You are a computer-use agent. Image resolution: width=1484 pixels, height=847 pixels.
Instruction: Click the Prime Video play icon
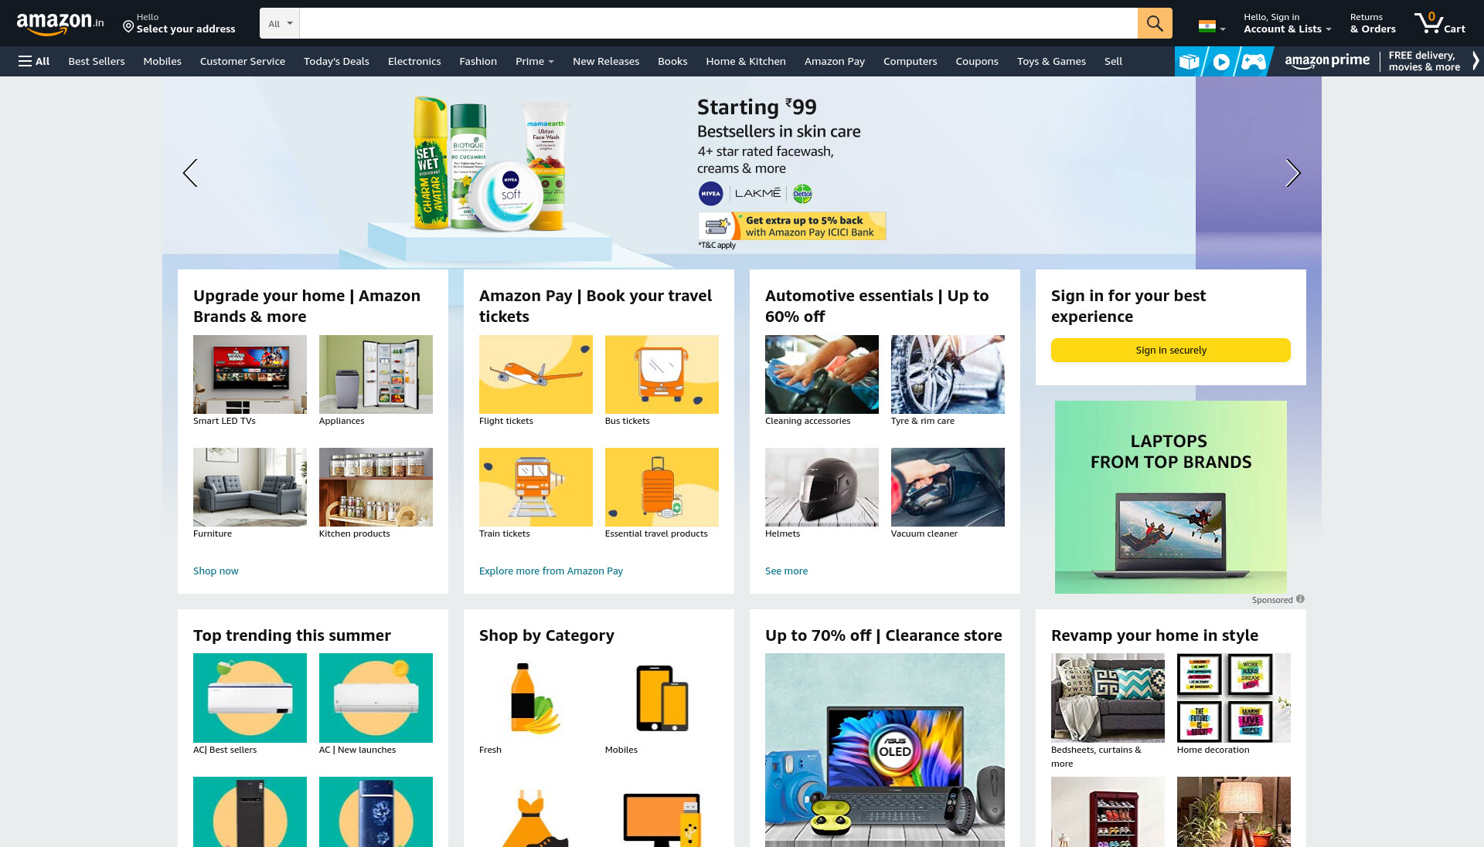click(x=1221, y=62)
